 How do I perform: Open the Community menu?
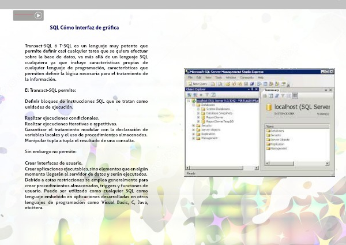click(247, 77)
